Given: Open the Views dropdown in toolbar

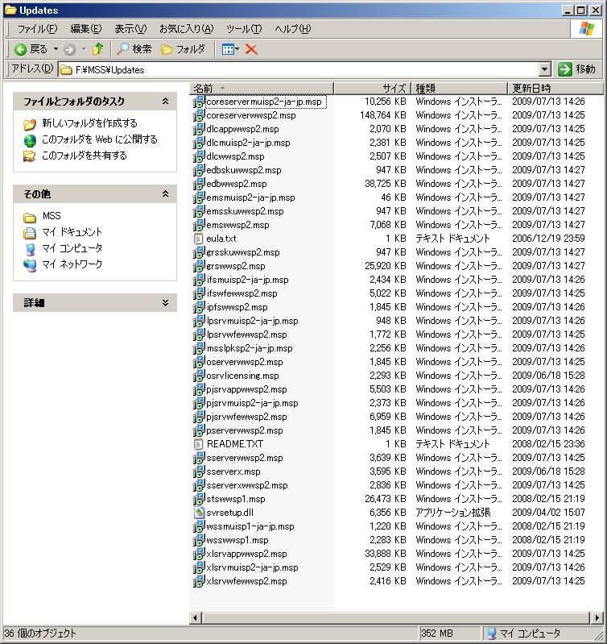Looking at the screenshot, I should click(x=230, y=49).
